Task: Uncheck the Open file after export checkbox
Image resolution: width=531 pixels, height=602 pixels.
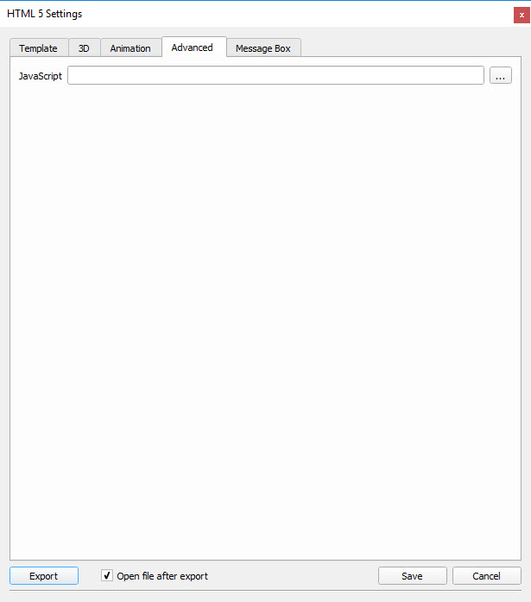Action: pyautogui.click(x=107, y=576)
